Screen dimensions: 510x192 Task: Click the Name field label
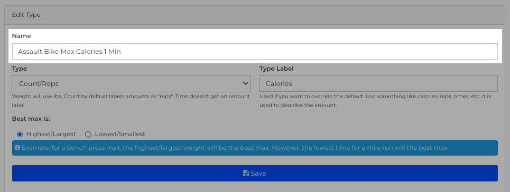tap(22, 36)
